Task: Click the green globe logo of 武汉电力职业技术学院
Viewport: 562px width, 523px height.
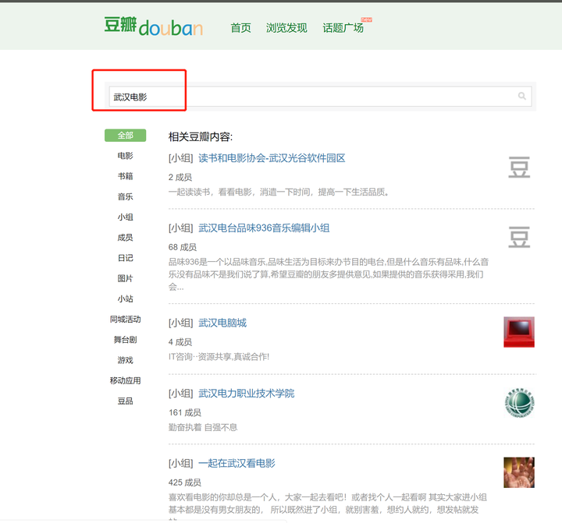Action: click(519, 403)
